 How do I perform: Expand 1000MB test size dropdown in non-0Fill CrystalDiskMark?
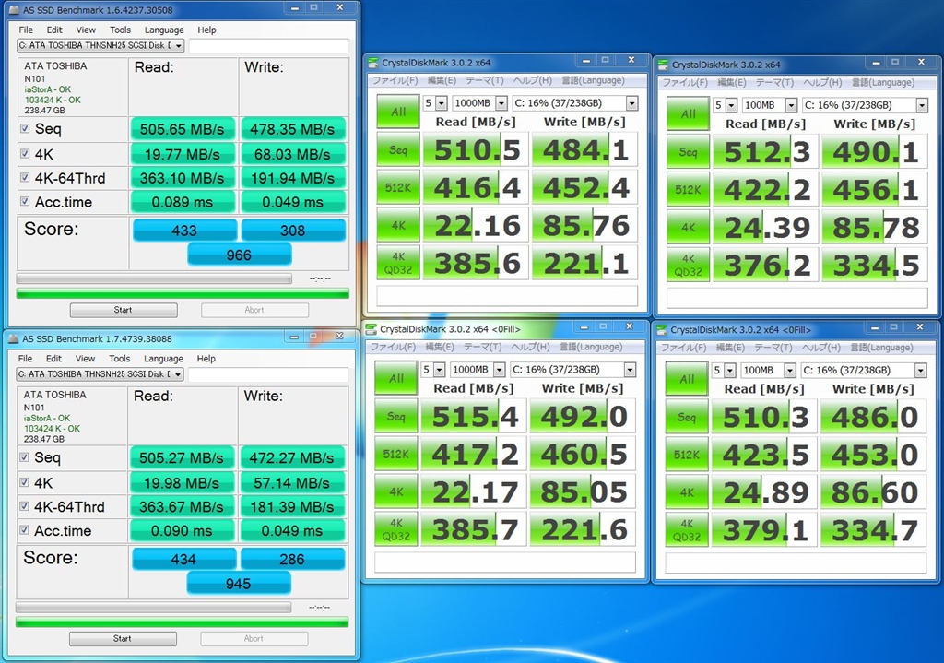click(500, 103)
